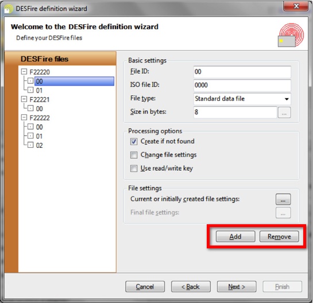The image size is (313, 303).
Task: Click the Remove button
Action: 279,237
